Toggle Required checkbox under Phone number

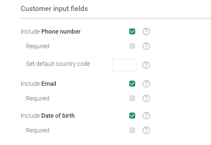pyautogui.click(x=132, y=46)
